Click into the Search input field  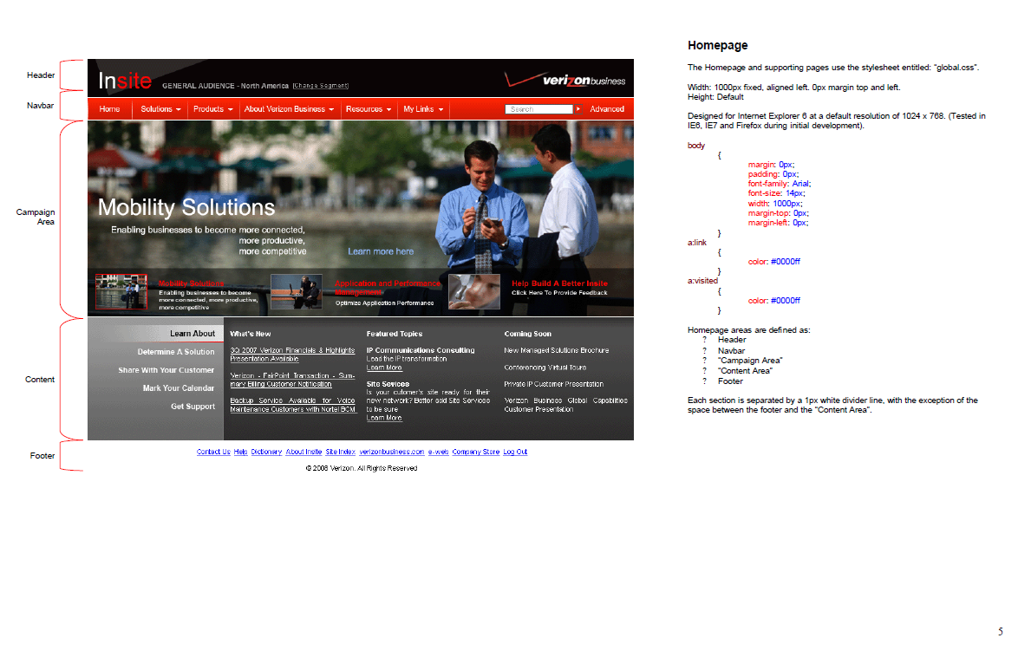click(x=539, y=109)
